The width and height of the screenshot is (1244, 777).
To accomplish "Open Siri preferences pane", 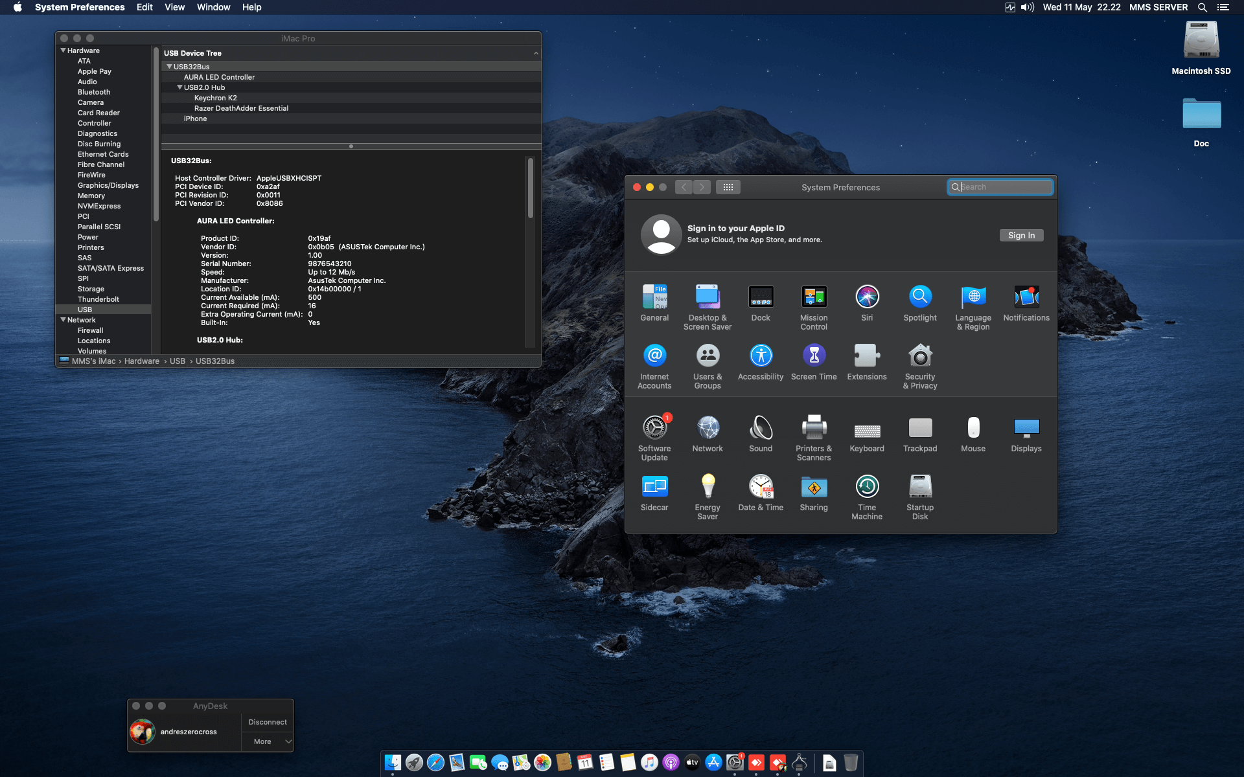I will (x=866, y=297).
